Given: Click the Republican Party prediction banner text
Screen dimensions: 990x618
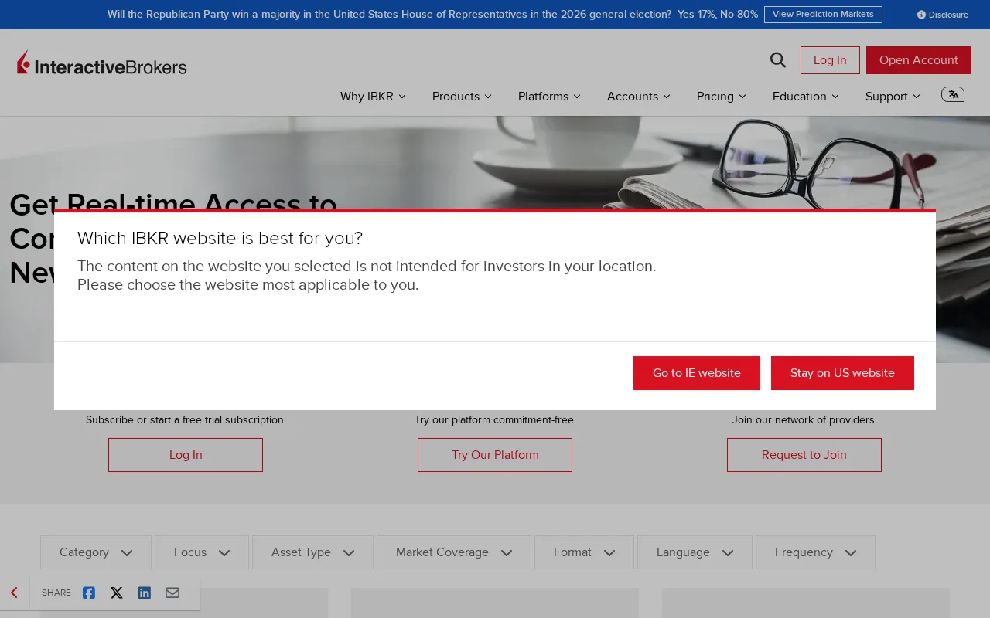Looking at the screenshot, I should 432,15.
